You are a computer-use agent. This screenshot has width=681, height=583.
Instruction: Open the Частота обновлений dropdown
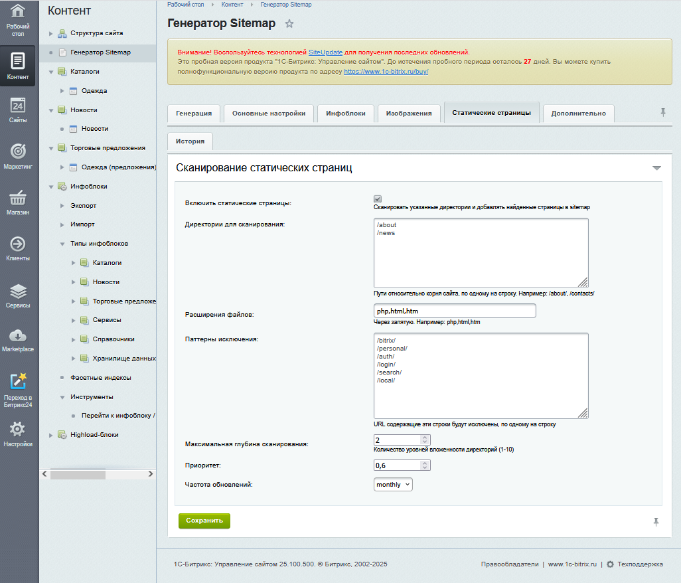[x=393, y=485]
